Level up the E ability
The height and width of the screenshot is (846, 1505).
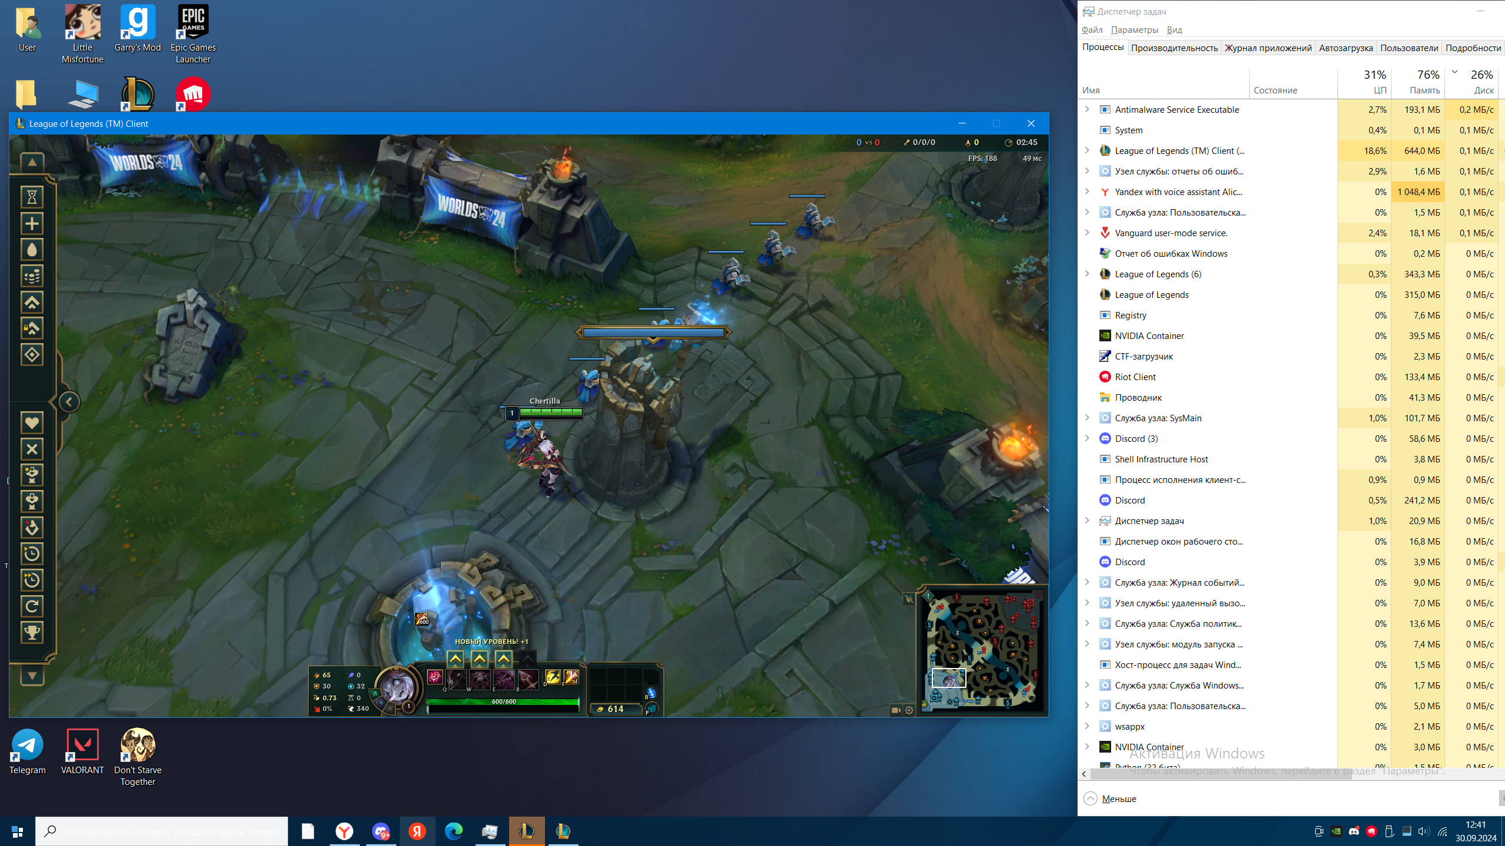pyautogui.click(x=504, y=659)
